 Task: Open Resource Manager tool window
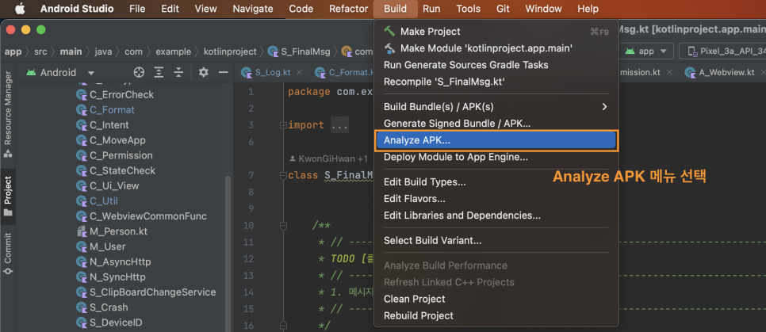(x=7, y=113)
